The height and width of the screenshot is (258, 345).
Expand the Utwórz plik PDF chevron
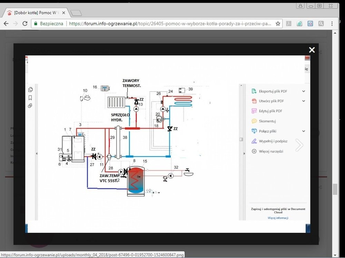point(304,101)
